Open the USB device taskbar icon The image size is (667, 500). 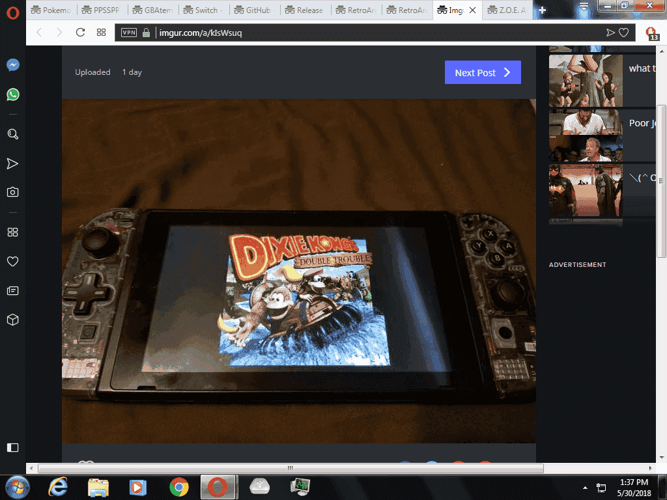[x=259, y=487]
